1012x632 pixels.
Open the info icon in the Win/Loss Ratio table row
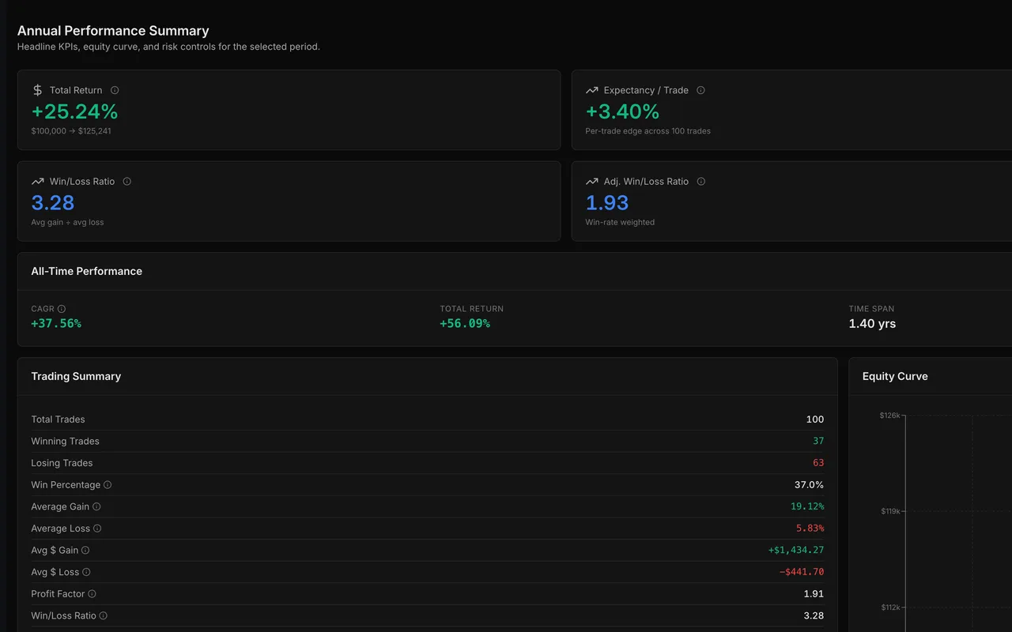pyautogui.click(x=103, y=615)
